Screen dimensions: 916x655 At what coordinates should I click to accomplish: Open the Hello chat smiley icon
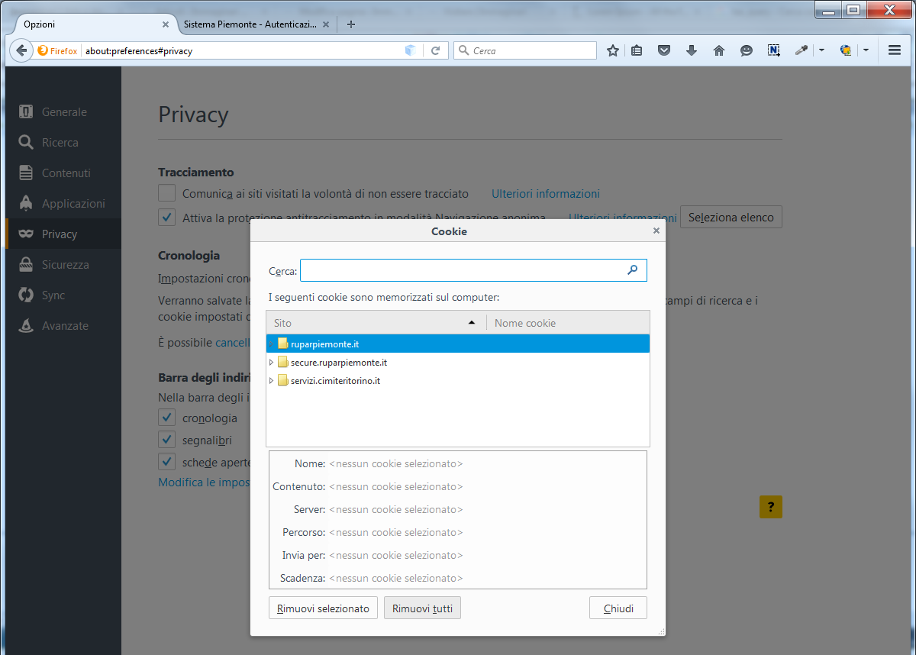(x=747, y=50)
